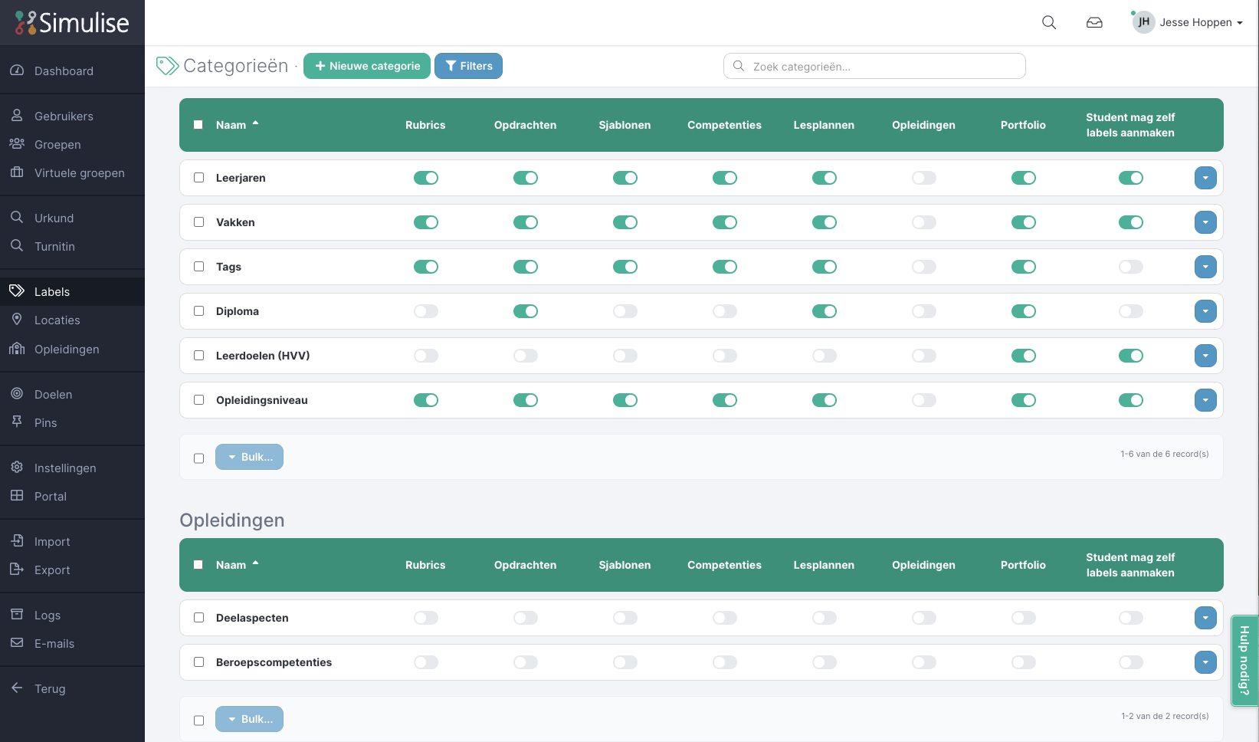Click the Portal grid icon
The height and width of the screenshot is (742, 1259).
[x=17, y=496]
